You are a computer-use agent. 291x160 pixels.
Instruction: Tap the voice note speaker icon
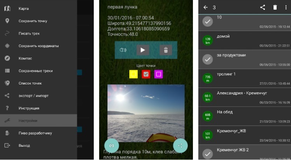(x=123, y=50)
